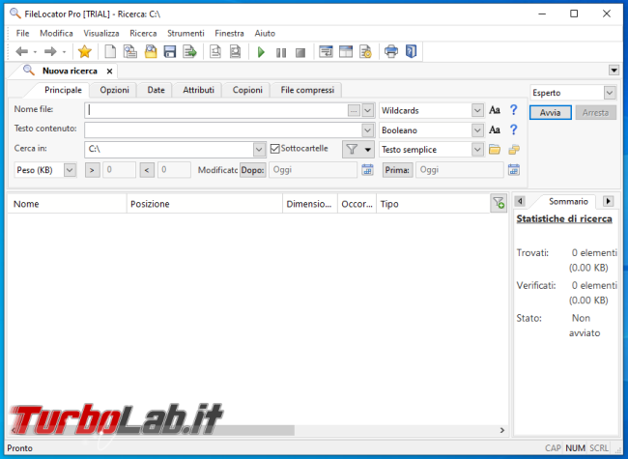628x459 pixels.
Task: Click the Back arrow toolbar icon
Action: 21,51
